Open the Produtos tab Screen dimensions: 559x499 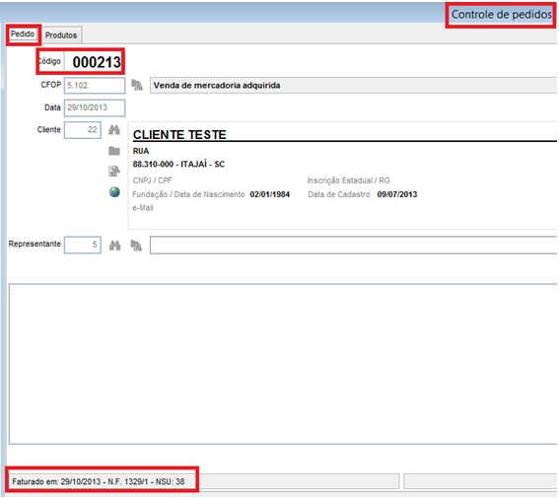coord(61,36)
